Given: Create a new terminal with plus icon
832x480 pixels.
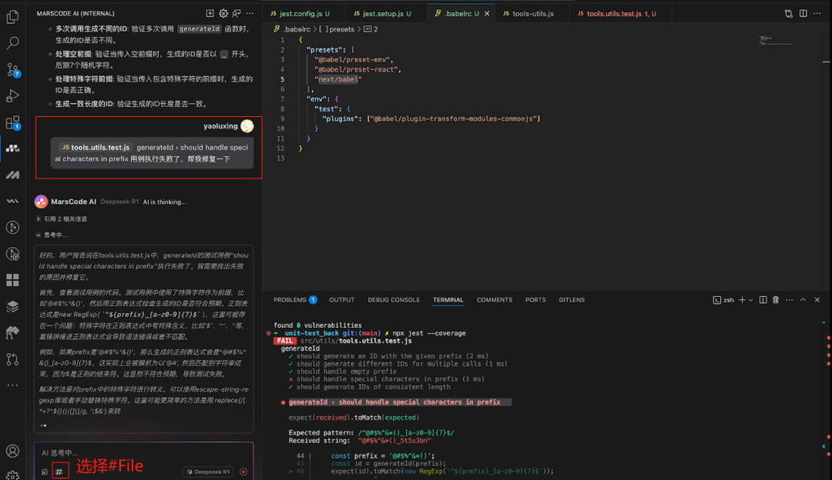Looking at the screenshot, I should click(x=742, y=300).
